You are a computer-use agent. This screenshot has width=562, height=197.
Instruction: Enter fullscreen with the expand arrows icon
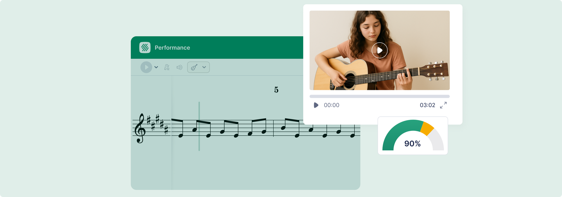(443, 105)
